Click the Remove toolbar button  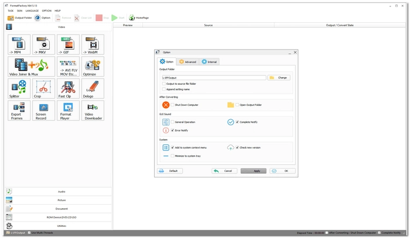point(63,18)
